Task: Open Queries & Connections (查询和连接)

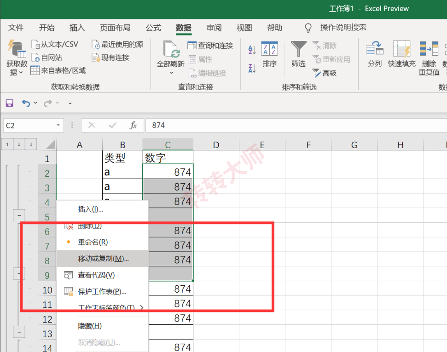Action: pyautogui.click(x=210, y=45)
